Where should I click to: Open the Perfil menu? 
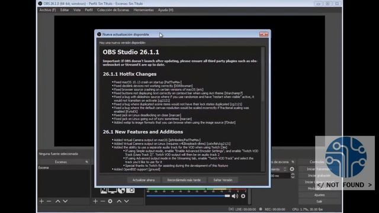coord(89,10)
